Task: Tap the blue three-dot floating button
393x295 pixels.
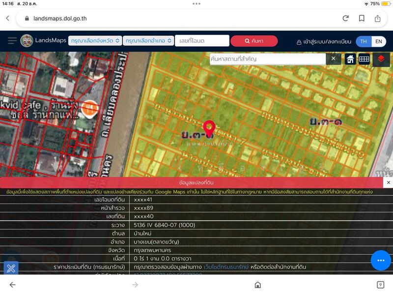Action: click(x=380, y=260)
